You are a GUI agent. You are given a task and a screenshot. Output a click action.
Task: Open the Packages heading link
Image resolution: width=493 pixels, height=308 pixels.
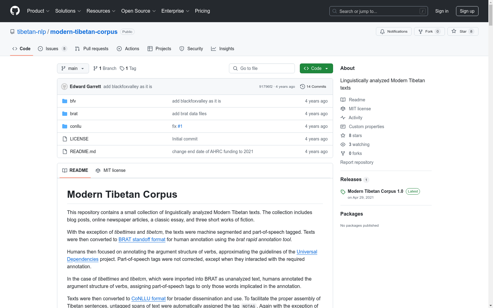[352, 214]
